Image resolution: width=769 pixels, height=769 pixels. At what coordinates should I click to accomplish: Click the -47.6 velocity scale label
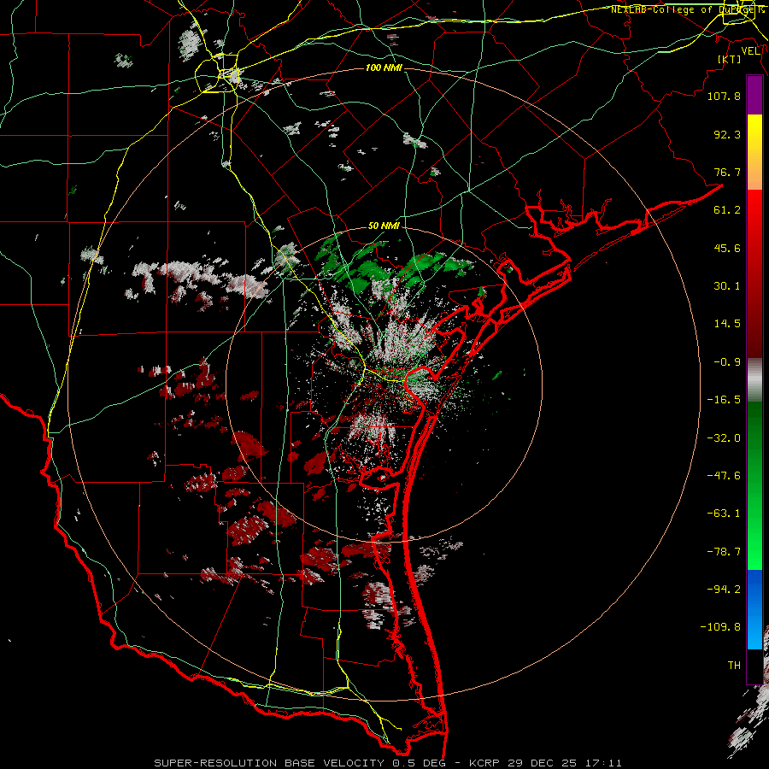tap(724, 476)
